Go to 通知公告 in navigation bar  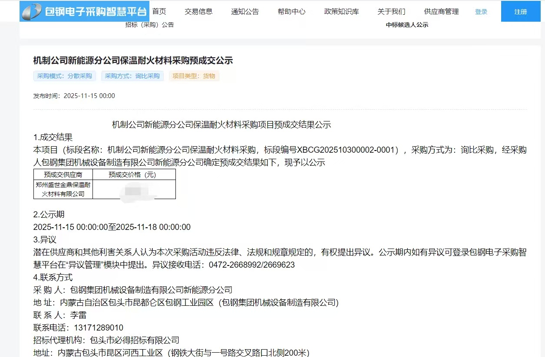click(245, 12)
